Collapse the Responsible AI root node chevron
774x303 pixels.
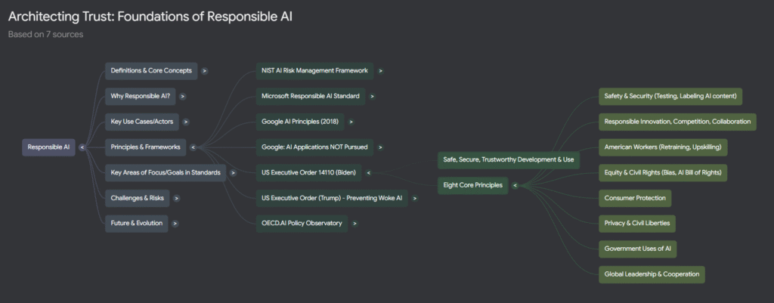pos(82,147)
